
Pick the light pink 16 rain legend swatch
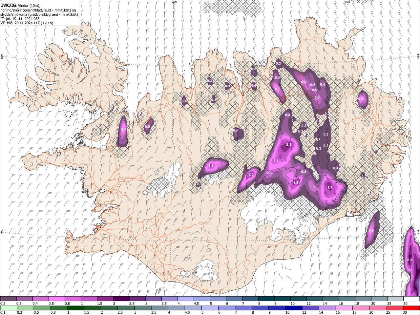(344, 308)
